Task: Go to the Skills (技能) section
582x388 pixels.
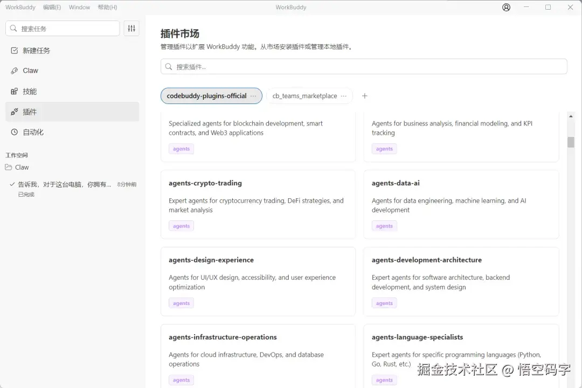Action: pos(30,92)
